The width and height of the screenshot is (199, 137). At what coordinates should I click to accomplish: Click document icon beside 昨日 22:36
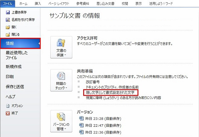[x=81, y=132]
